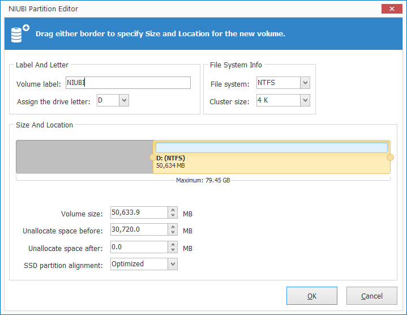Increase Volume size with up arrow
This screenshot has width=407, height=315.
click(173, 210)
